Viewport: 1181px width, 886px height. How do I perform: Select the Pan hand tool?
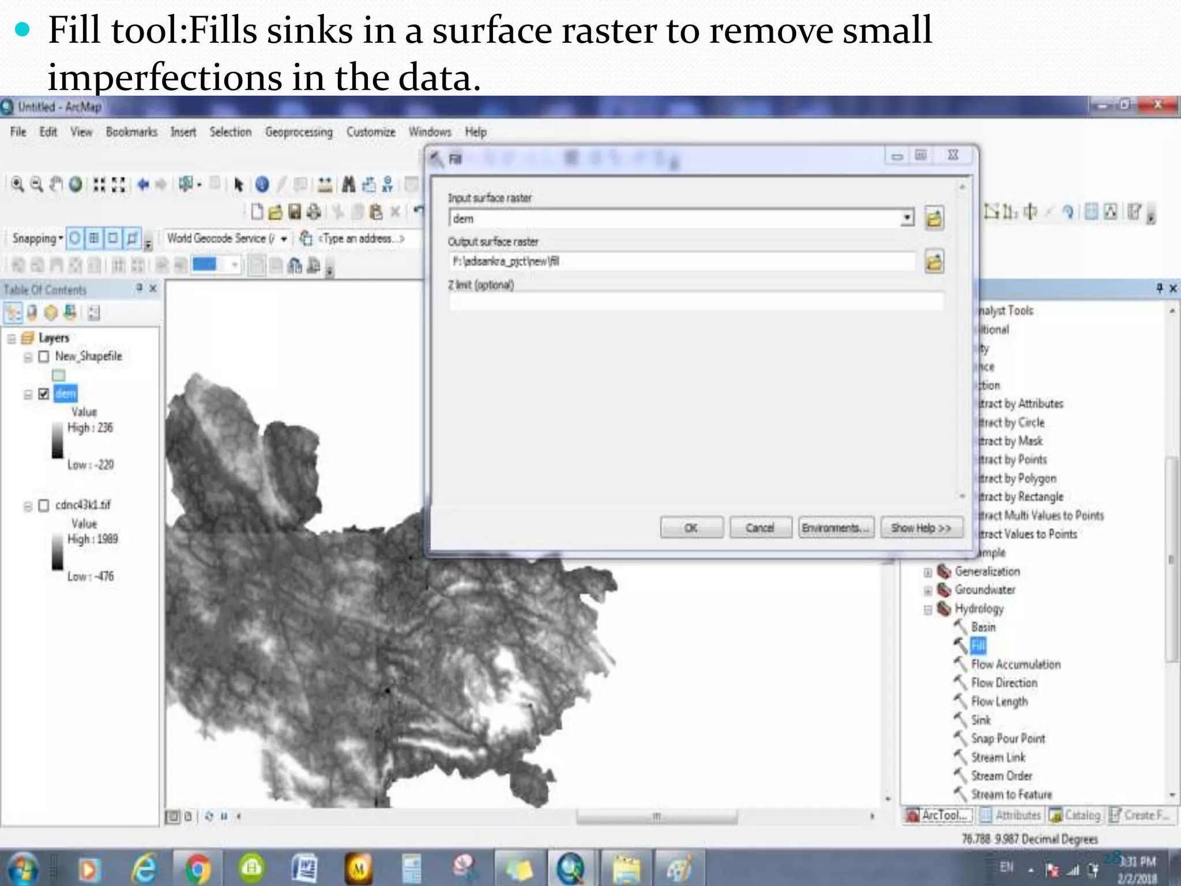click(x=56, y=185)
